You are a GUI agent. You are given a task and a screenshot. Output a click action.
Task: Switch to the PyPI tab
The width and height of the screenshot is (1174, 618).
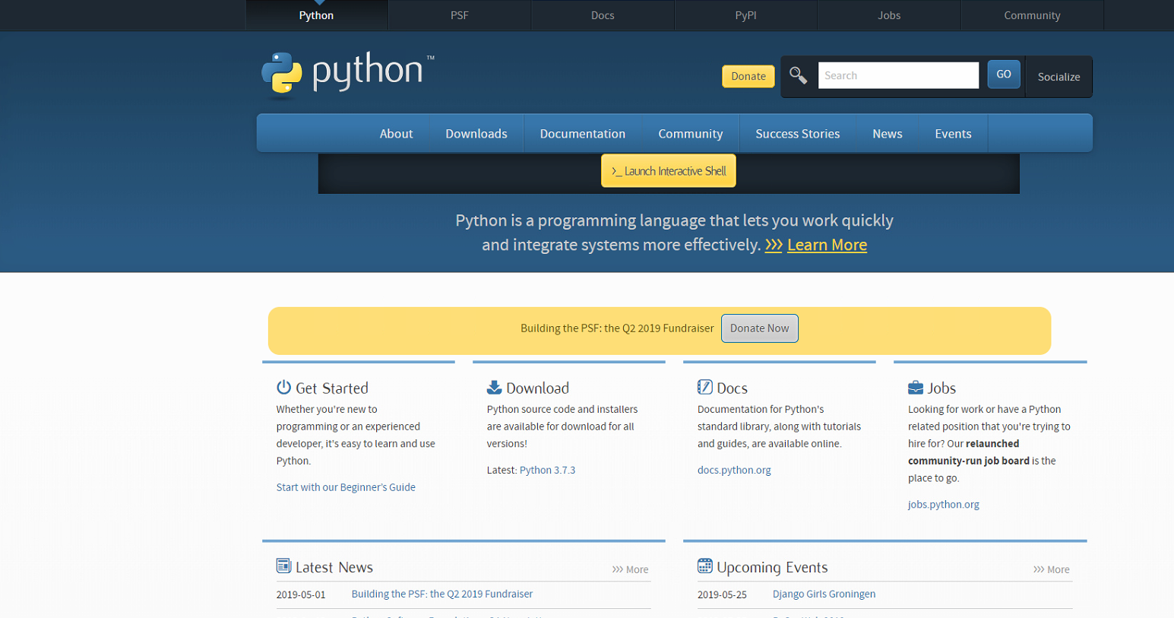tap(745, 14)
